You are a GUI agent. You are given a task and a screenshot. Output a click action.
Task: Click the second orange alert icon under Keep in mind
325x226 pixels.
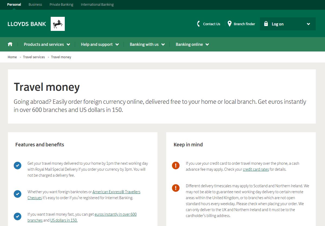pos(176,188)
